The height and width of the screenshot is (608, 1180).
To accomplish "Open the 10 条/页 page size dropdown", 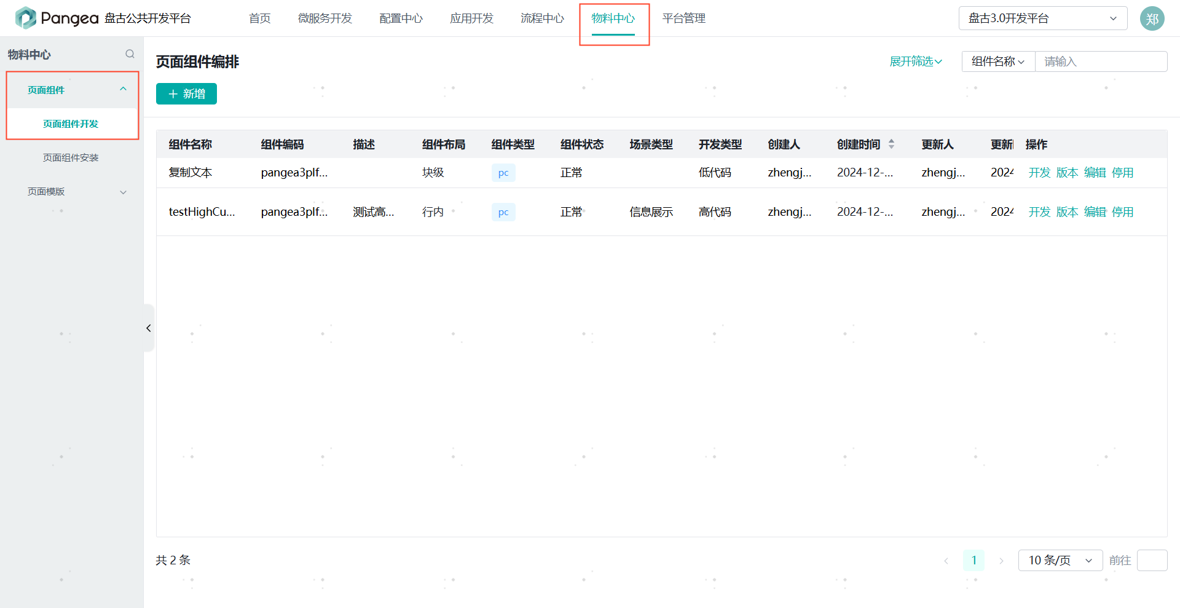I will [x=1060, y=560].
